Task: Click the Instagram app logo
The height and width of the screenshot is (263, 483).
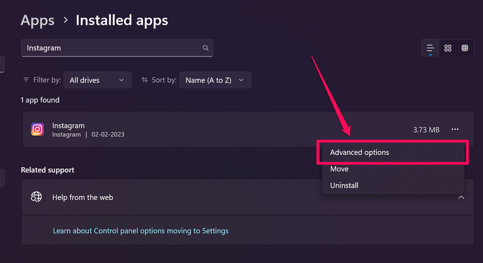Action: (37, 129)
